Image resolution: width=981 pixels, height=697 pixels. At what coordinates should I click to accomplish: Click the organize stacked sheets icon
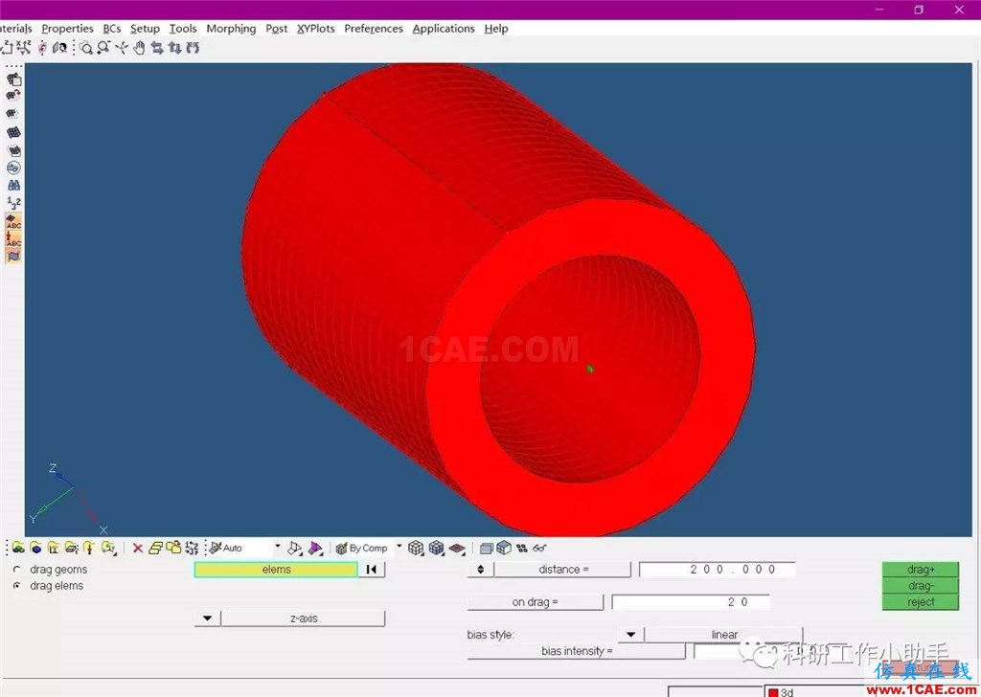coord(156,549)
